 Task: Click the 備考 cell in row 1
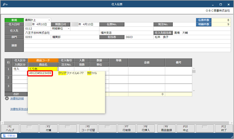pyautogui.click(x=178, y=71)
